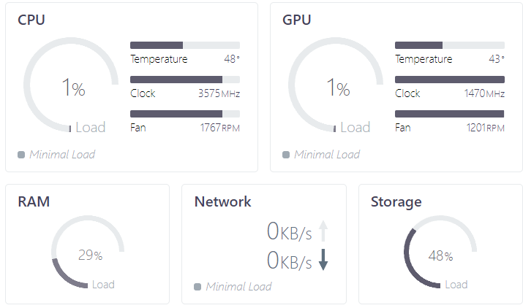This screenshot has height=308, width=523.
Task: Click the network download arrow icon
Action: tap(323, 260)
